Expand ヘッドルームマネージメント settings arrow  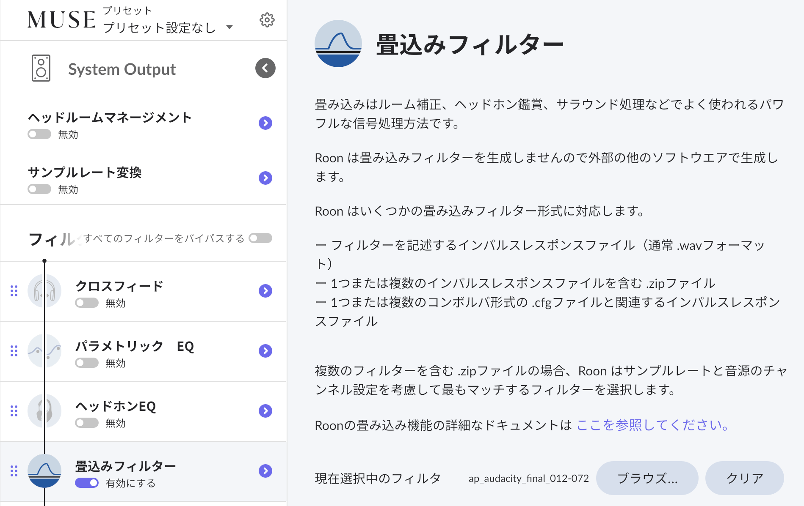265,123
